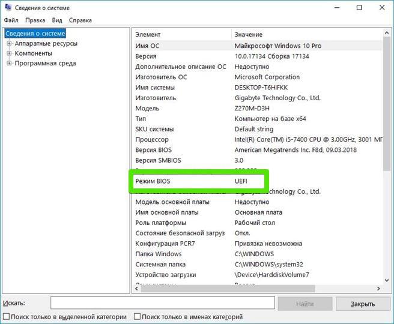Click the Закрыть button

[363, 304]
